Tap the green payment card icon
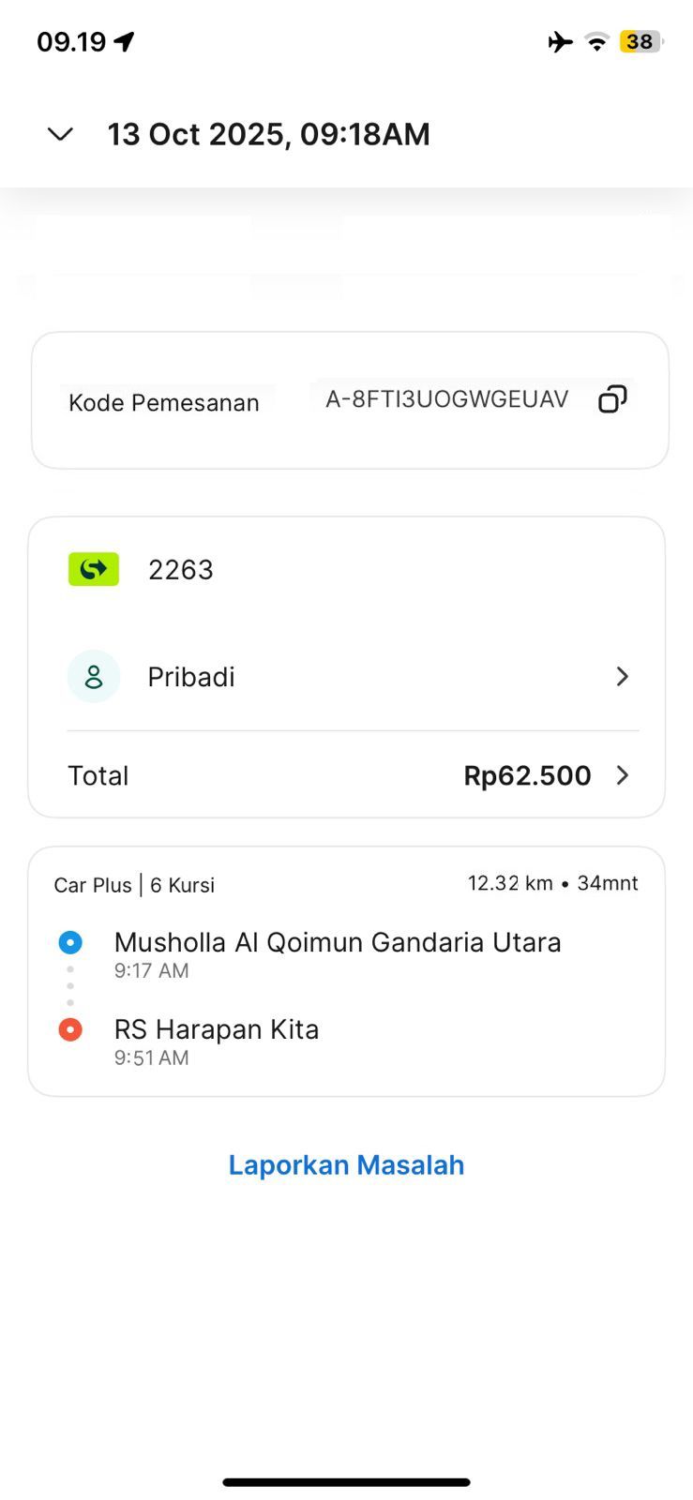Image resolution: width=693 pixels, height=1500 pixels. click(x=94, y=569)
